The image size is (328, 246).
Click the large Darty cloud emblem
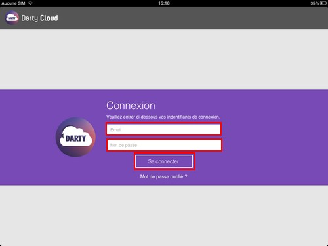point(75,137)
